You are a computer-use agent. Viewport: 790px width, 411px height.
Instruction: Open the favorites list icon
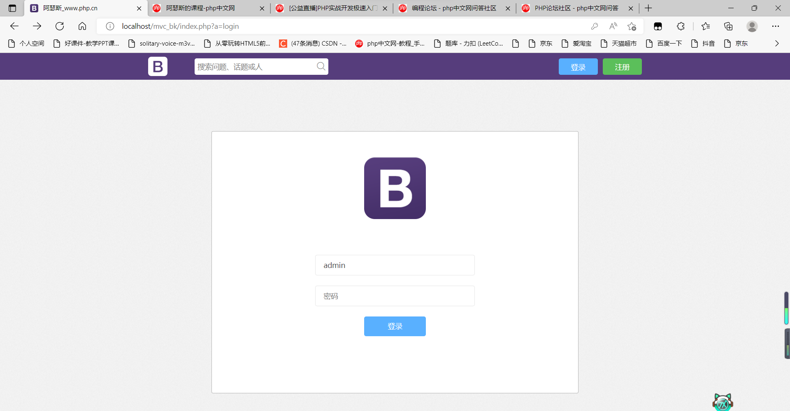[x=706, y=26]
